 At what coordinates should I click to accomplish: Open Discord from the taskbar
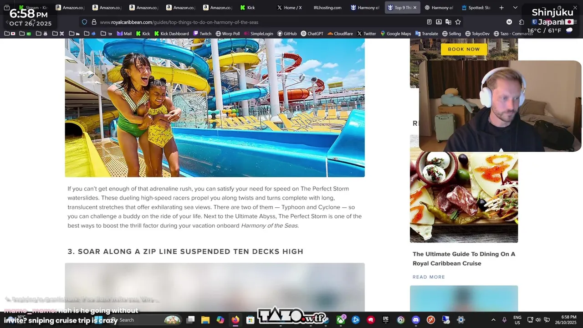(x=415, y=320)
